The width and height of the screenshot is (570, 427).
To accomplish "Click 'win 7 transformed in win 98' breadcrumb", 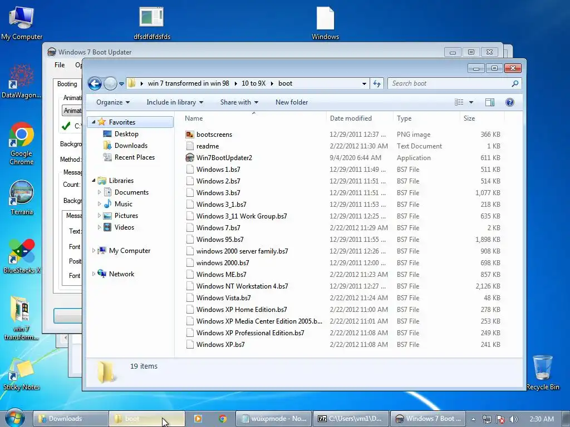I will (188, 83).
